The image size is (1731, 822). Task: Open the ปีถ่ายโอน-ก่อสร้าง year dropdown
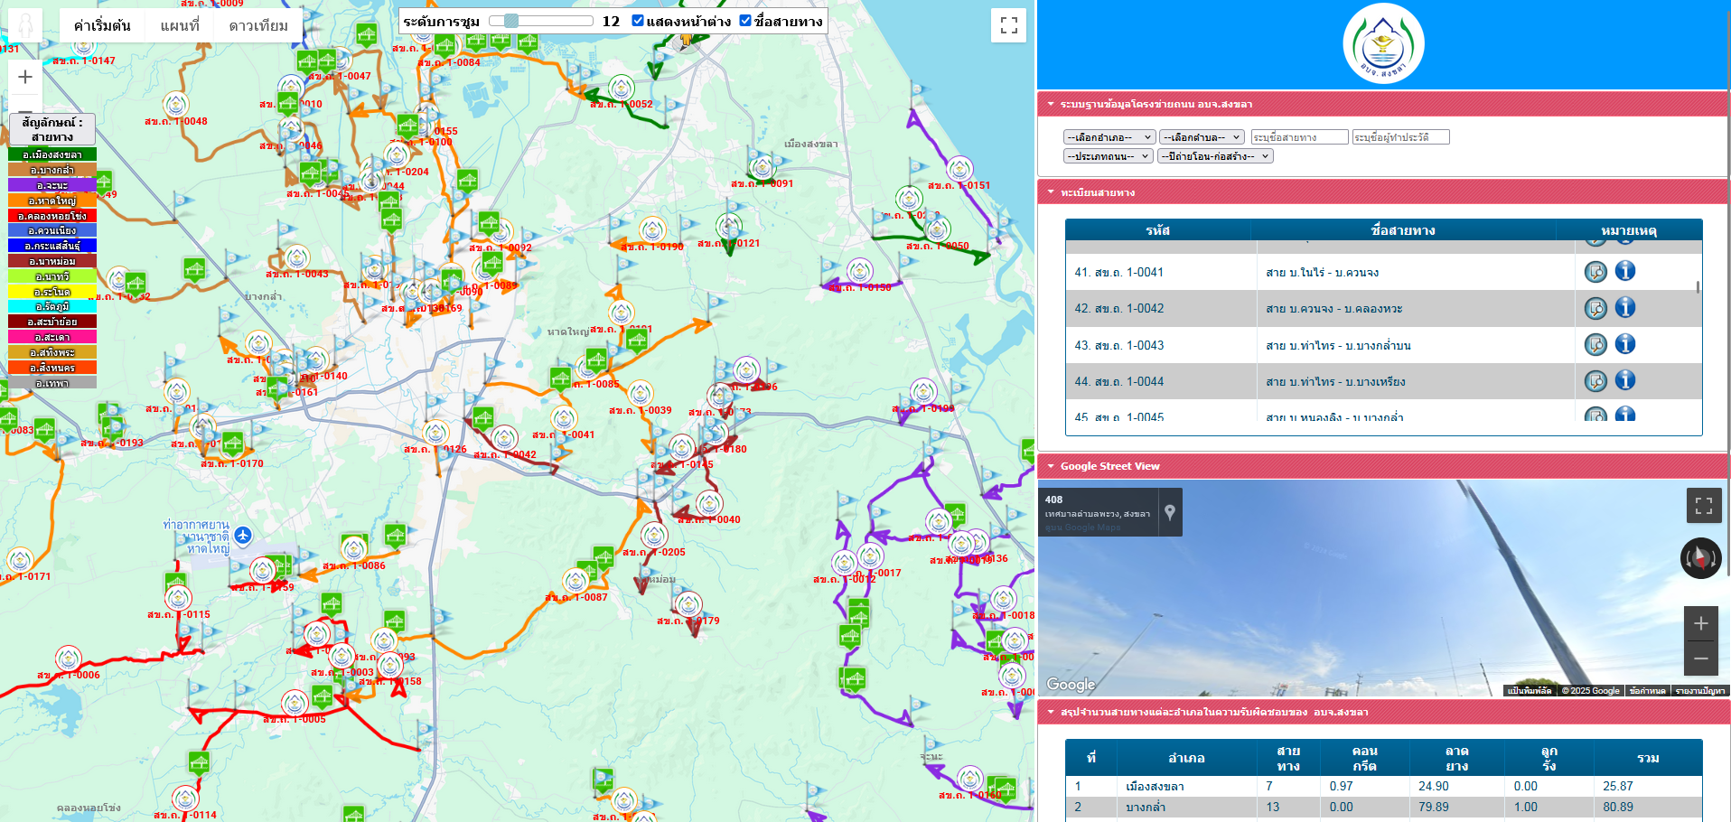[x=1215, y=156]
